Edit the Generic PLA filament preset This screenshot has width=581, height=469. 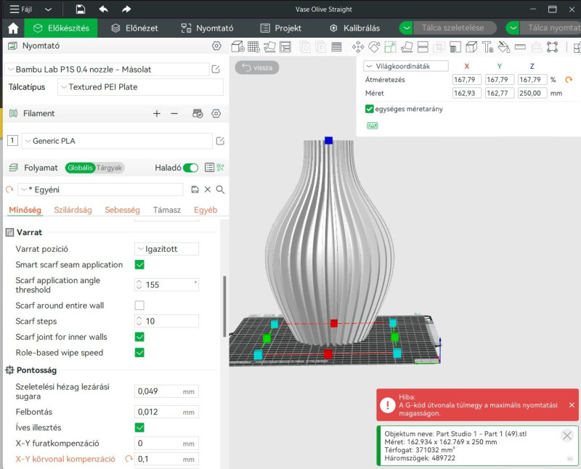[x=220, y=141]
